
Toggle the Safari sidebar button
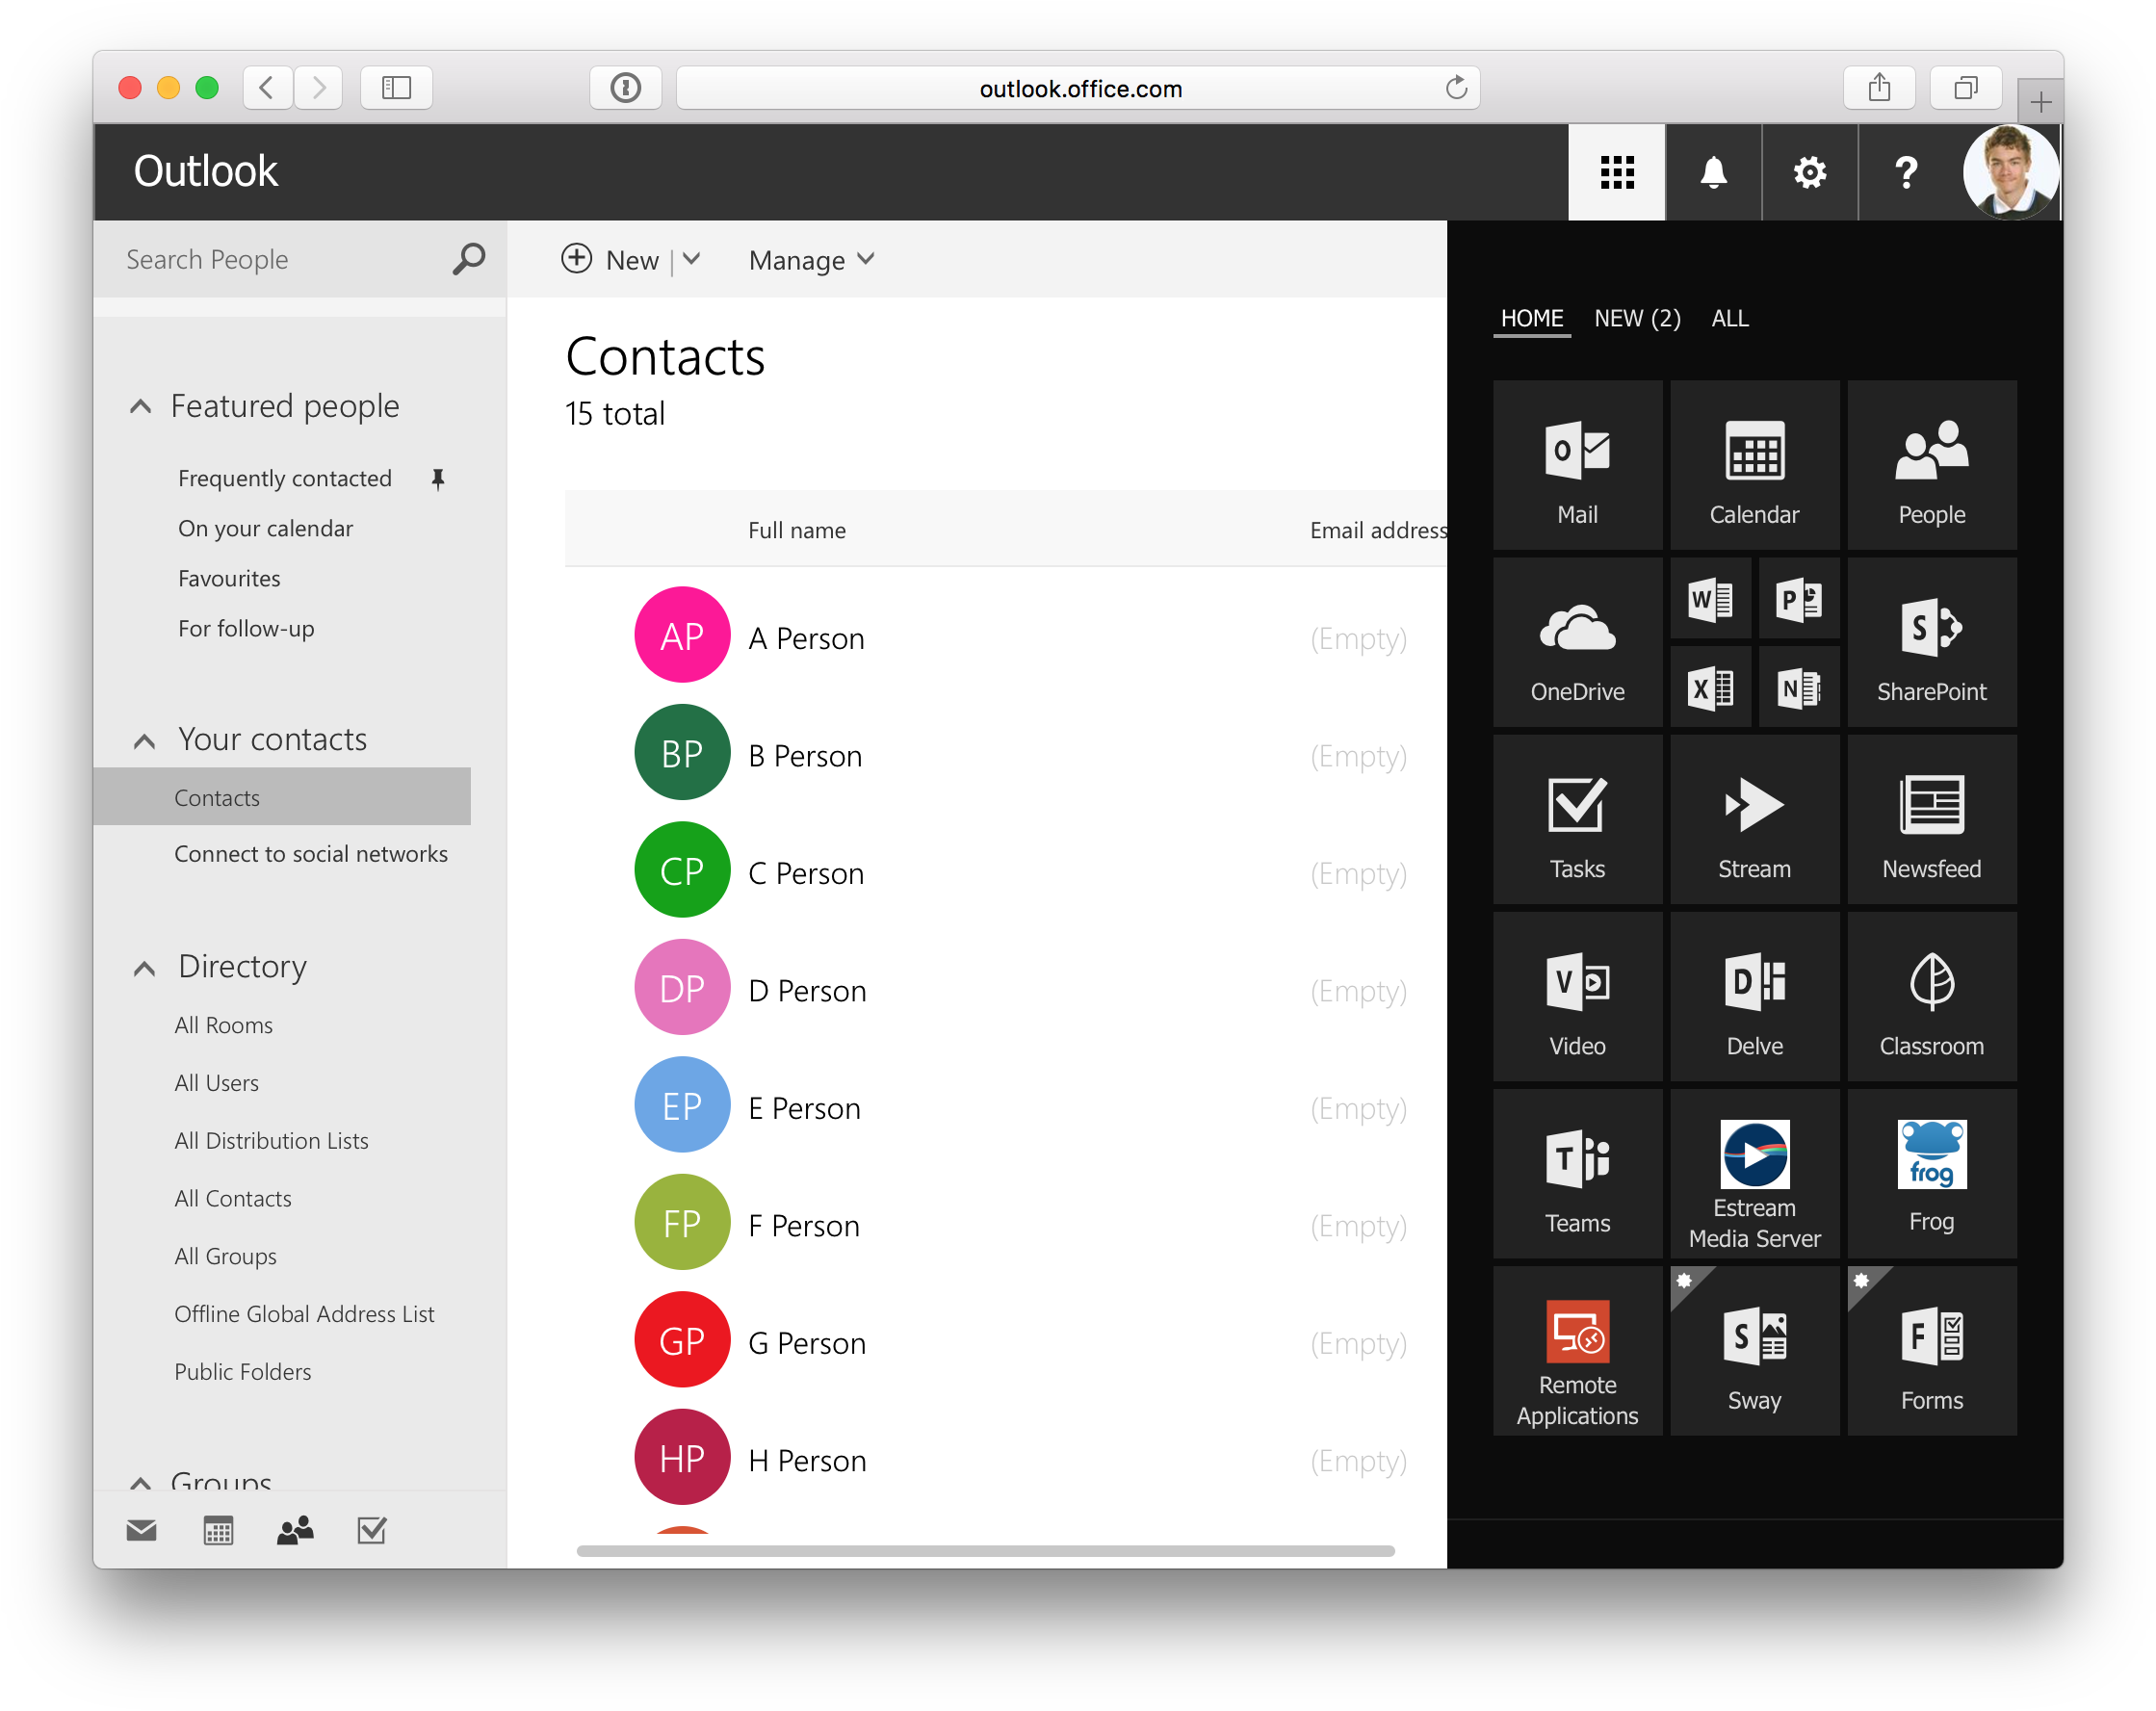(x=396, y=88)
